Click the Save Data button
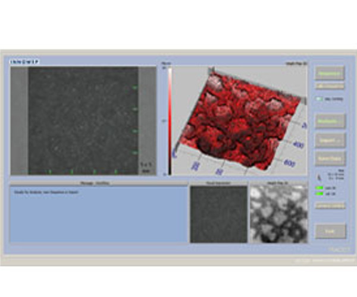The height and width of the screenshot is (297, 357). (329, 159)
